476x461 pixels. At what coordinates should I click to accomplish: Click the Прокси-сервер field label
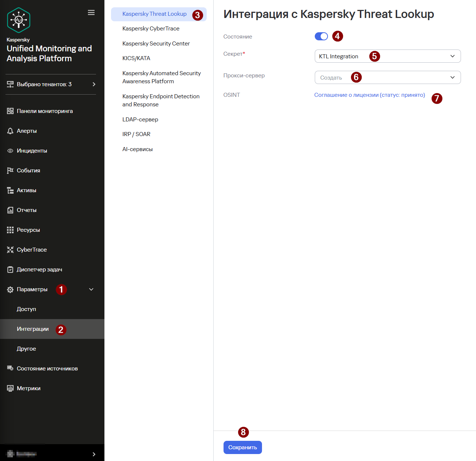pyautogui.click(x=244, y=76)
